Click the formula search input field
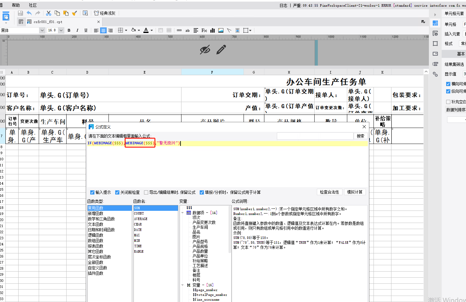This screenshot has width=466, height=302. [x=315, y=136]
